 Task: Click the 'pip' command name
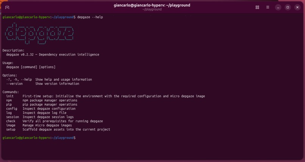[9, 104]
